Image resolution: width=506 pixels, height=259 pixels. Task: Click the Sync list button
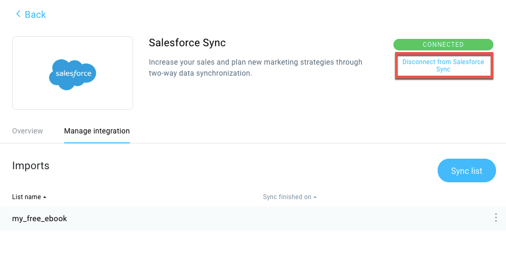tap(467, 171)
